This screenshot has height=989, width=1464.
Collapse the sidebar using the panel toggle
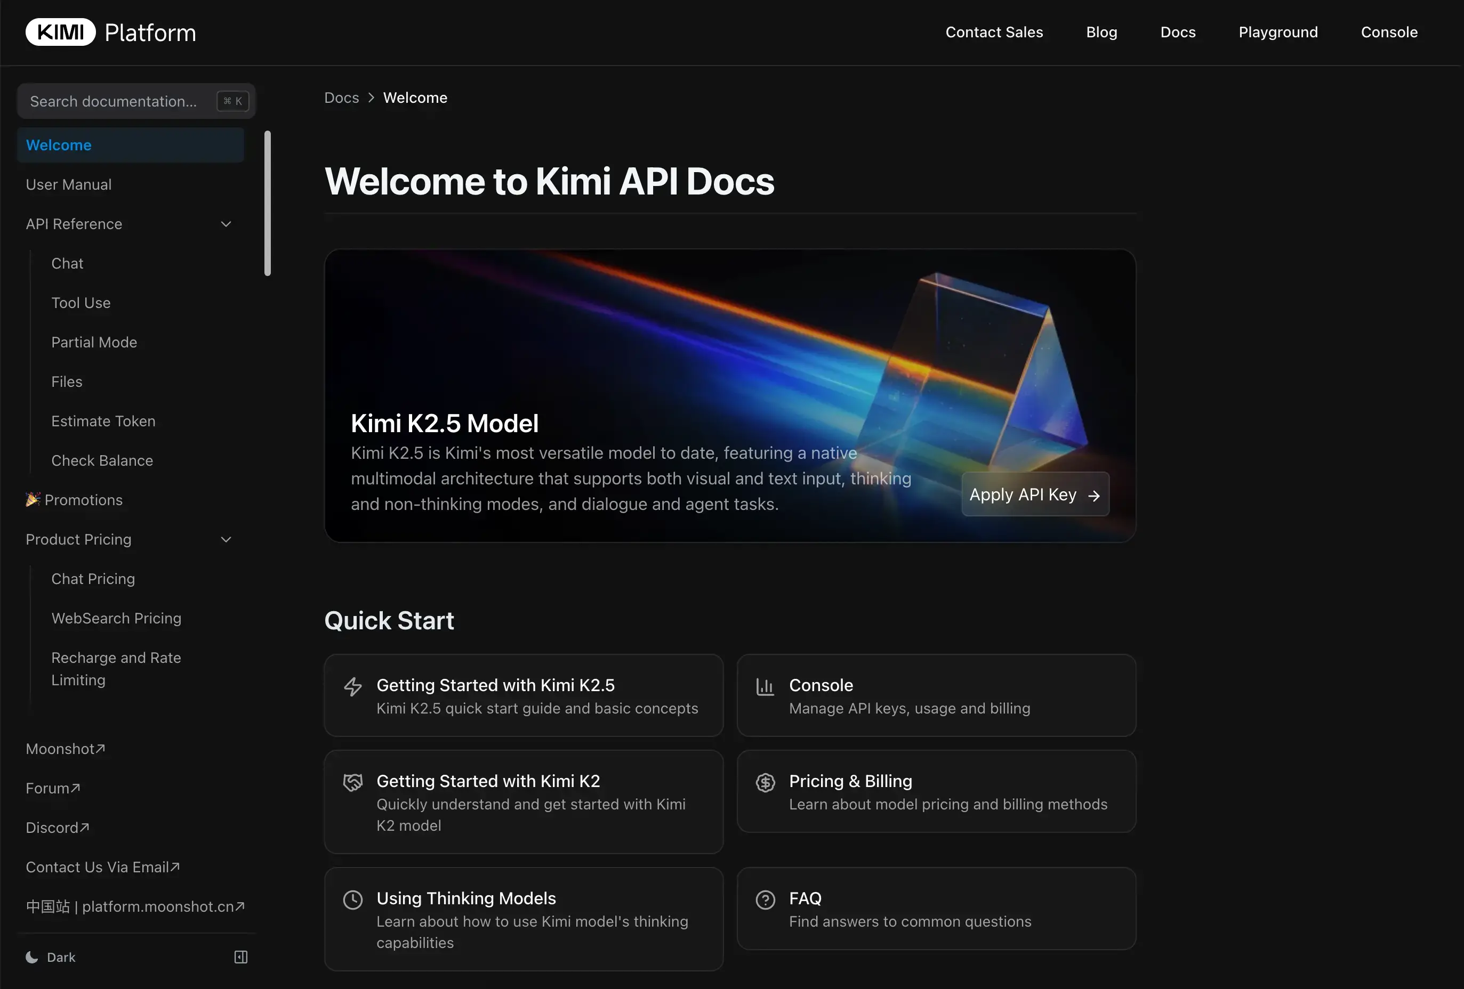(x=240, y=957)
